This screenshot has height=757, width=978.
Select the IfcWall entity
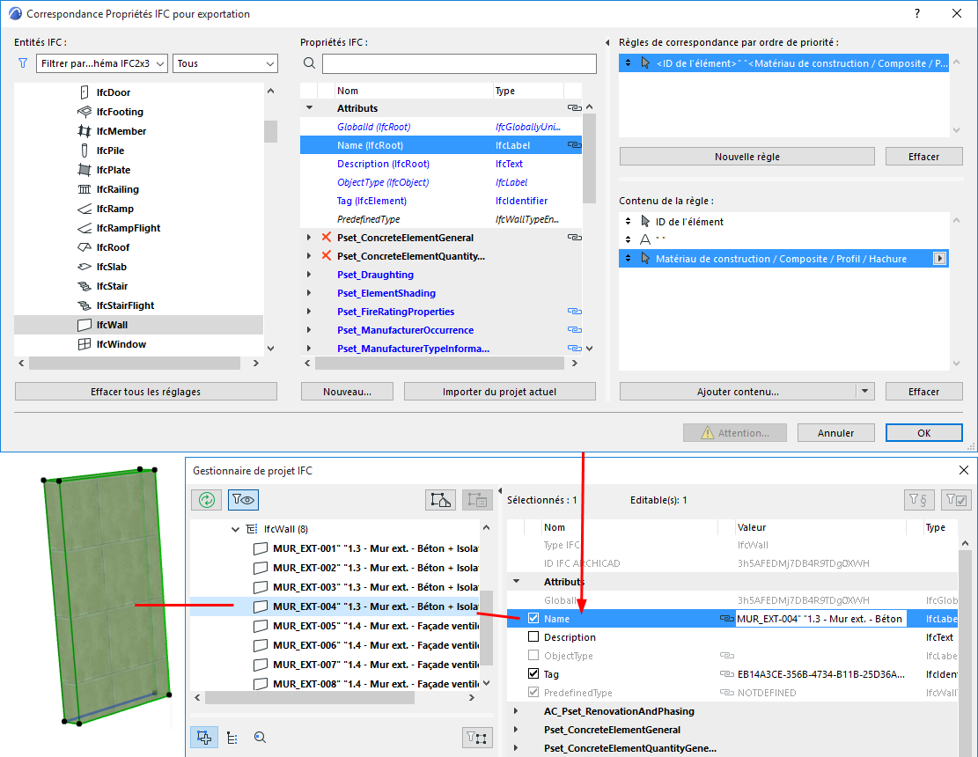click(138, 325)
